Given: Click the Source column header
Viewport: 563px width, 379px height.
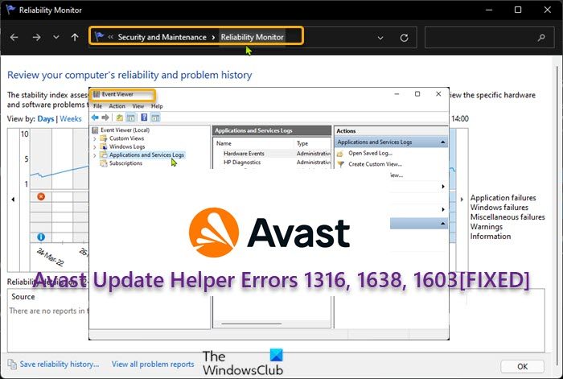Looking at the screenshot, I should (23, 297).
